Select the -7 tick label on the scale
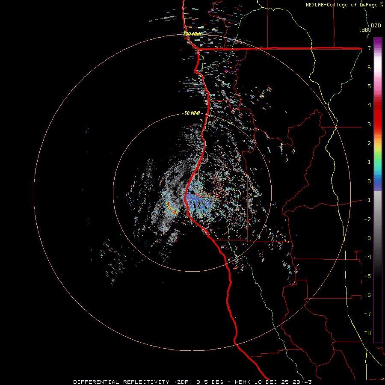The width and height of the screenshot is (385, 385). coord(367,314)
